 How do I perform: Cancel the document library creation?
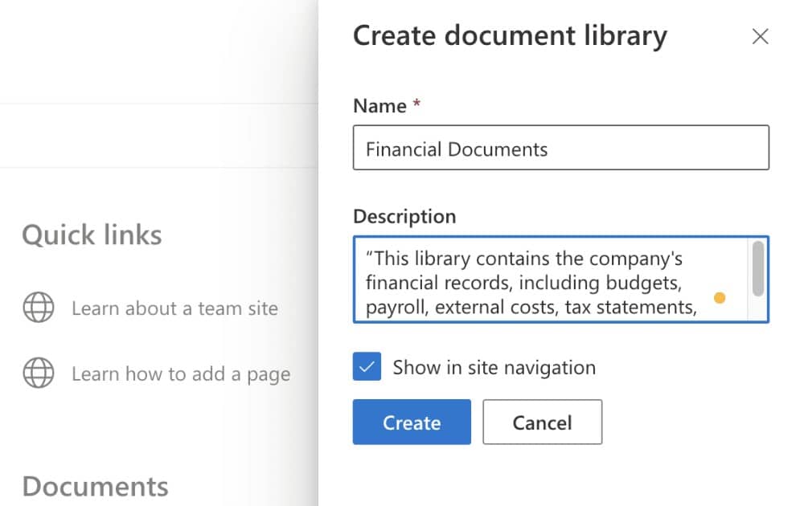pos(542,422)
